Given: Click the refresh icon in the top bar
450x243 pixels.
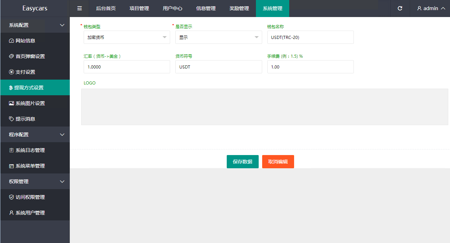Looking at the screenshot, I should 400,8.
